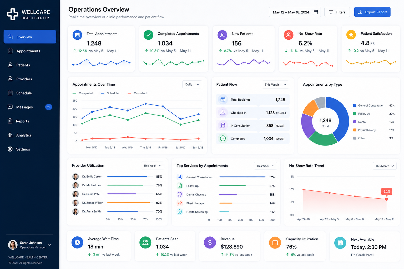Click the Total Appointments calendar icon
Screen dimensions: 404x269
77,35
